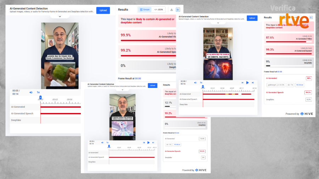Select the kiwi video preview thumbnail
Image resolution: width=319 pixels, height=179 pixels.
point(60,55)
